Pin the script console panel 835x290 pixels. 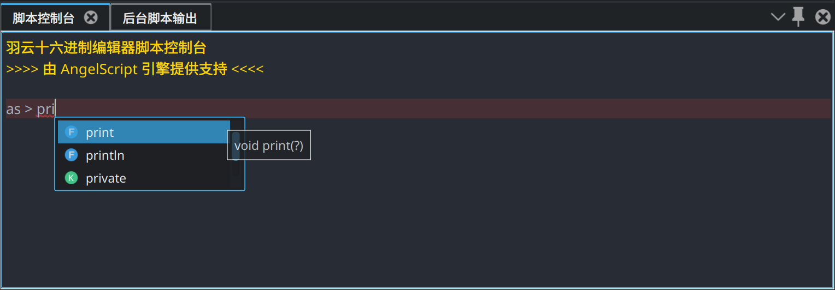click(x=798, y=17)
